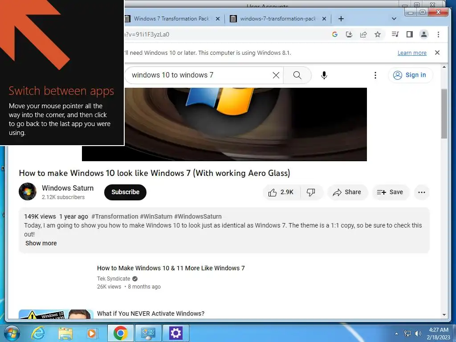456x342 pixels.
Task: Close the windows-7-transformation-pack tab
Action: tap(324, 19)
